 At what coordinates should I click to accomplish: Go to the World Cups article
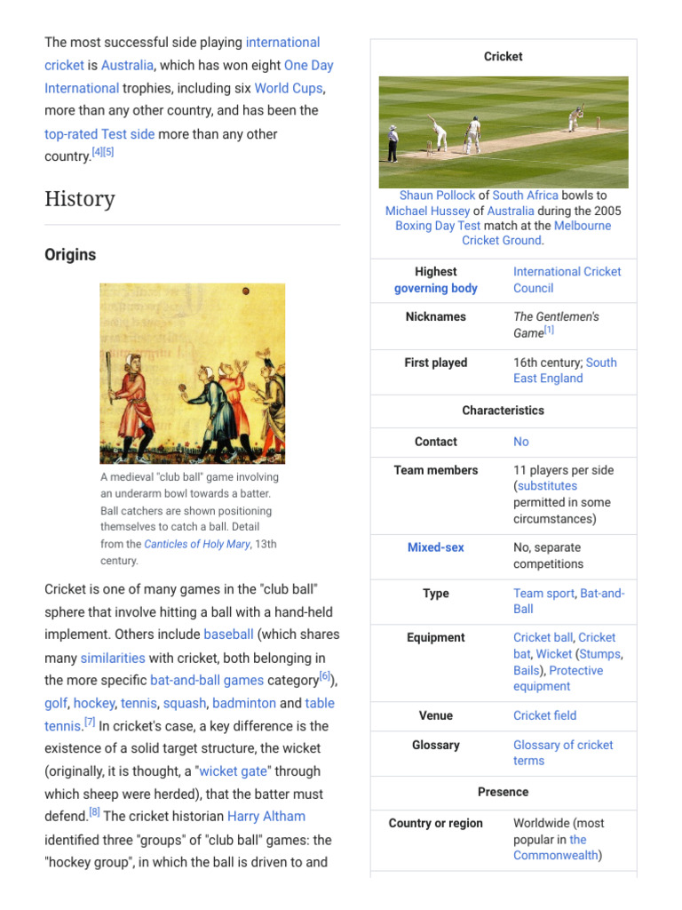289,88
